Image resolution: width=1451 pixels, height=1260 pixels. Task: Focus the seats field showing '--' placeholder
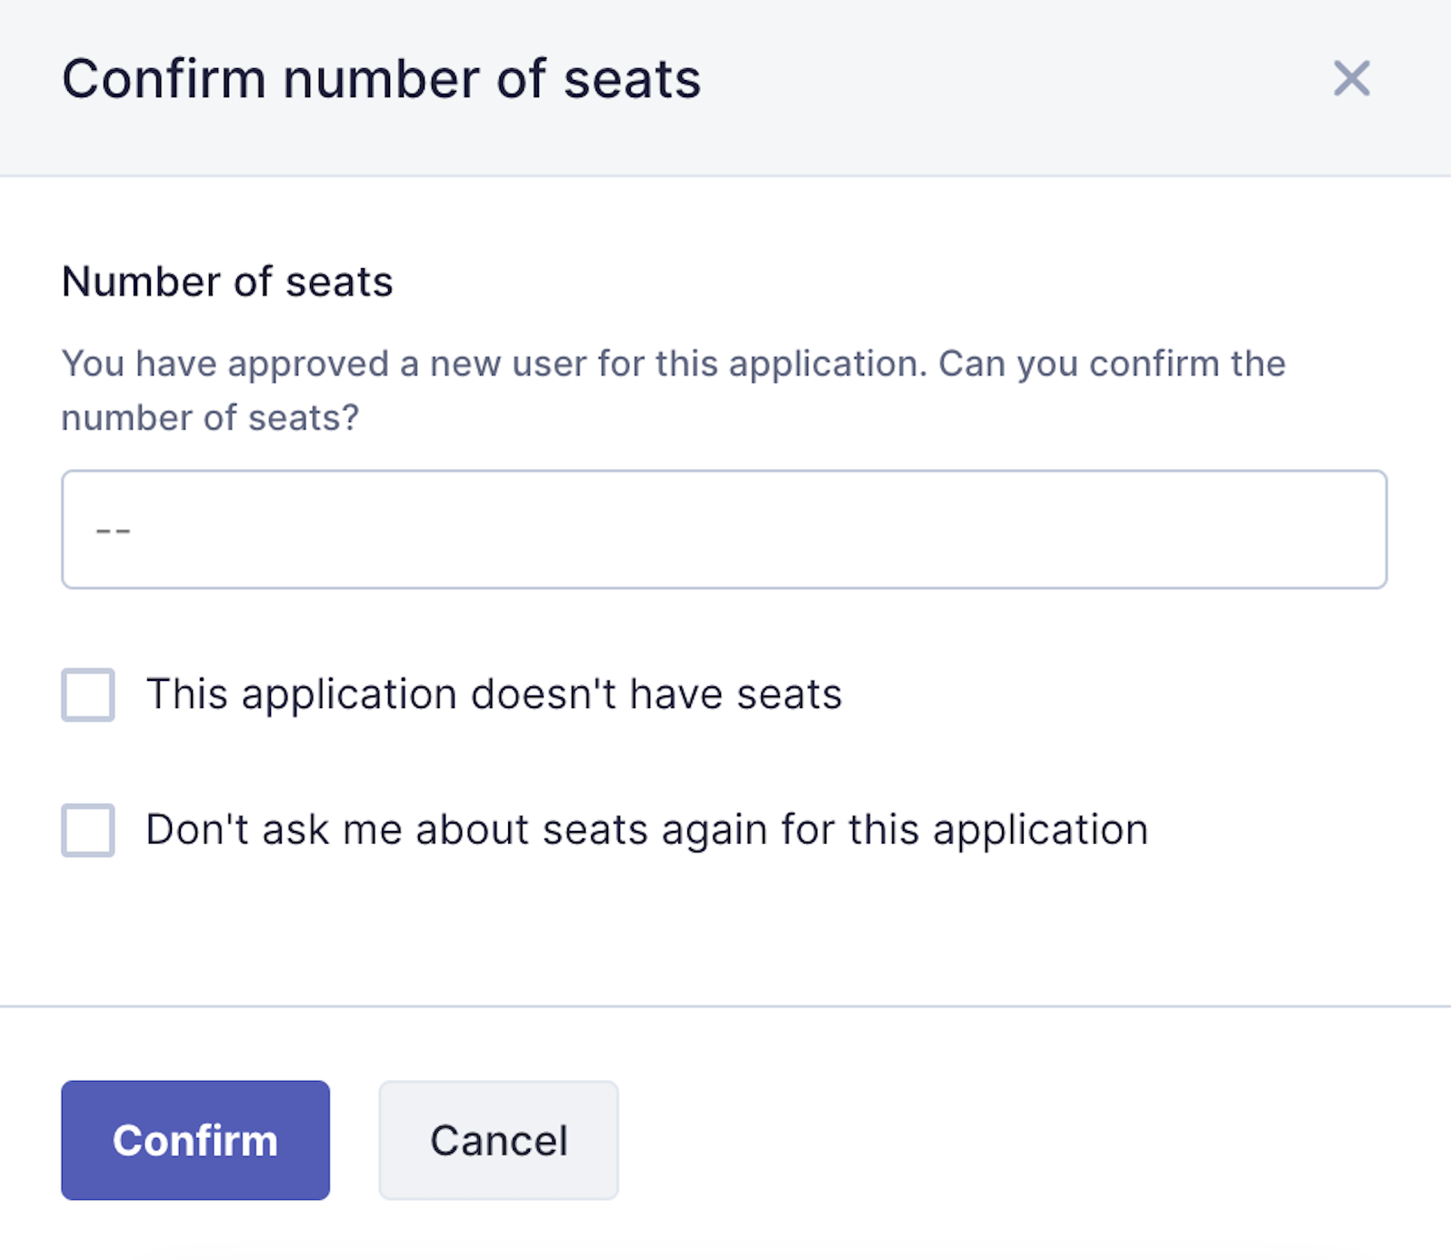(724, 529)
